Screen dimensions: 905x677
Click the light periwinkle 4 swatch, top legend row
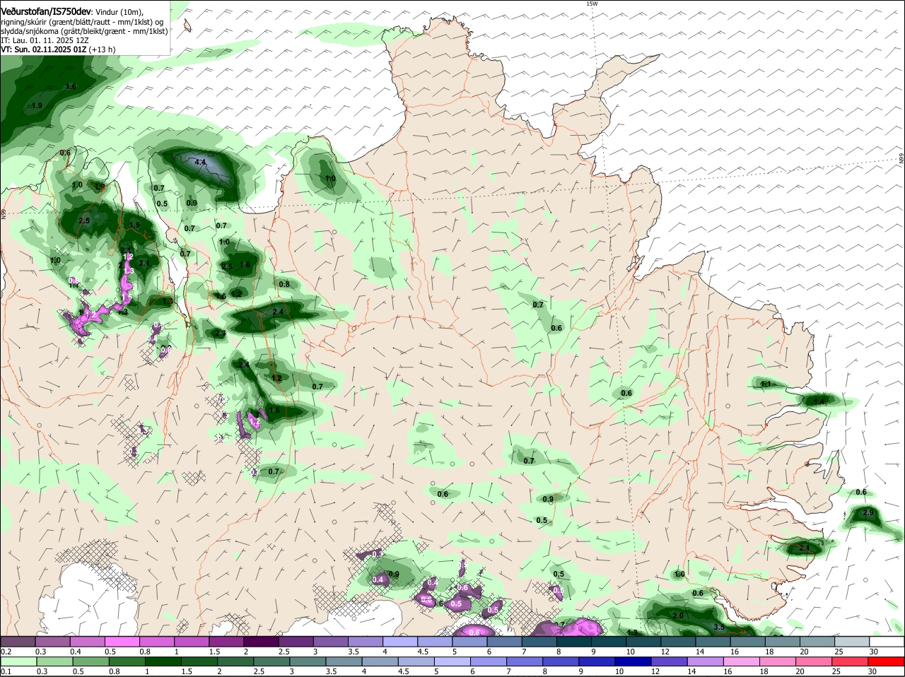click(400, 642)
